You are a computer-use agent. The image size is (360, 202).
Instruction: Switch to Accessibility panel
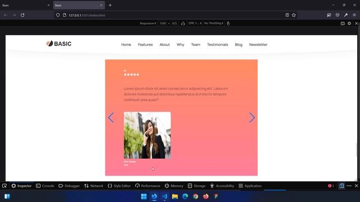[222, 186]
